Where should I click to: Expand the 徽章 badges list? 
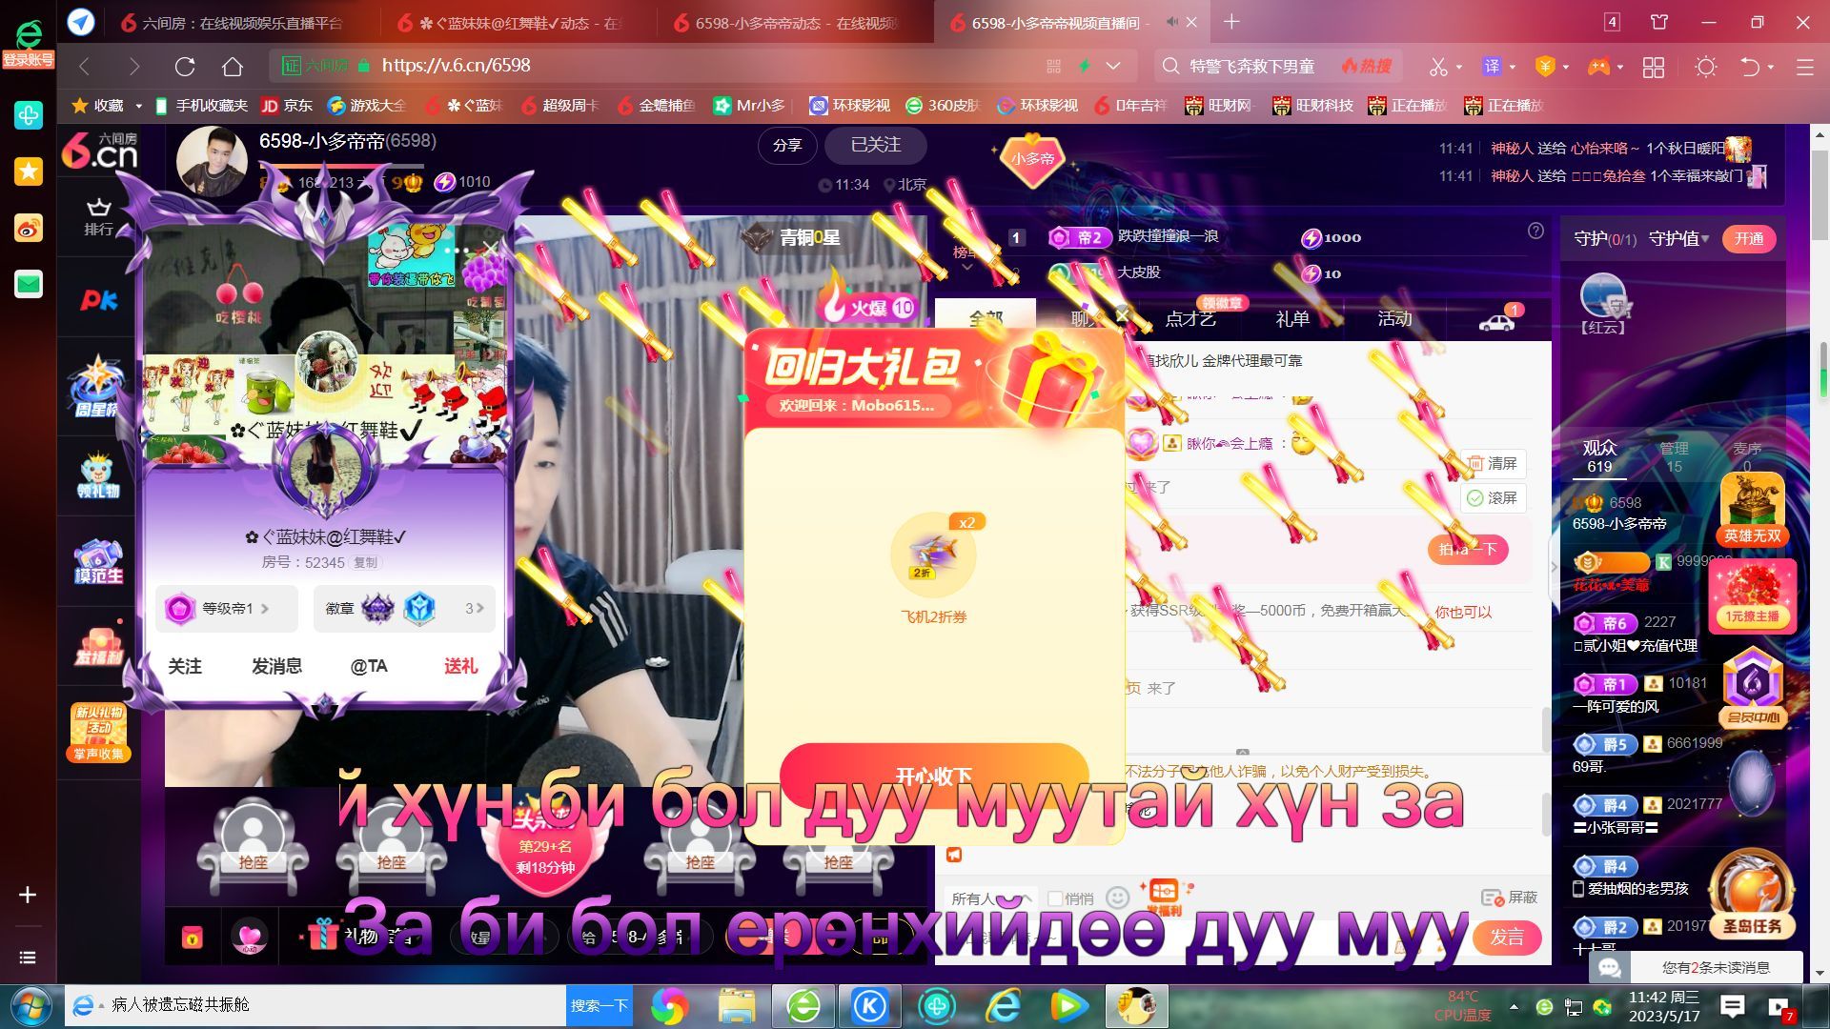click(x=404, y=608)
